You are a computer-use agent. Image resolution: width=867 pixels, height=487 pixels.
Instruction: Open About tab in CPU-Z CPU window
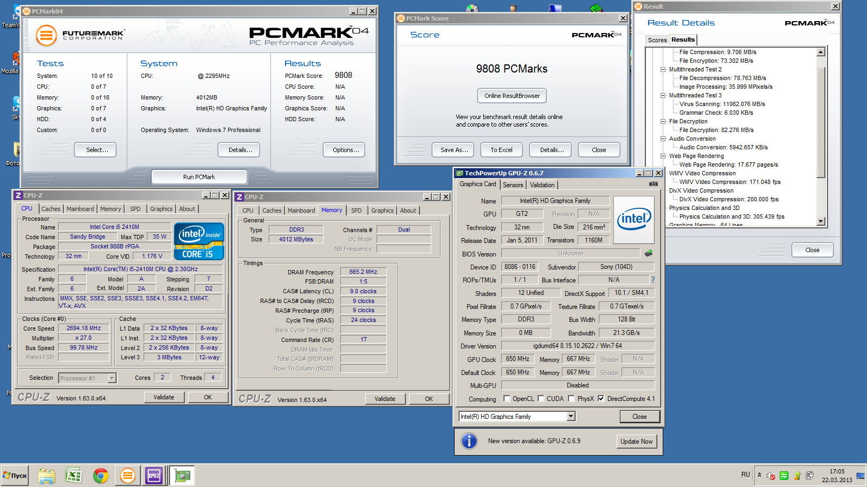tap(187, 209)
